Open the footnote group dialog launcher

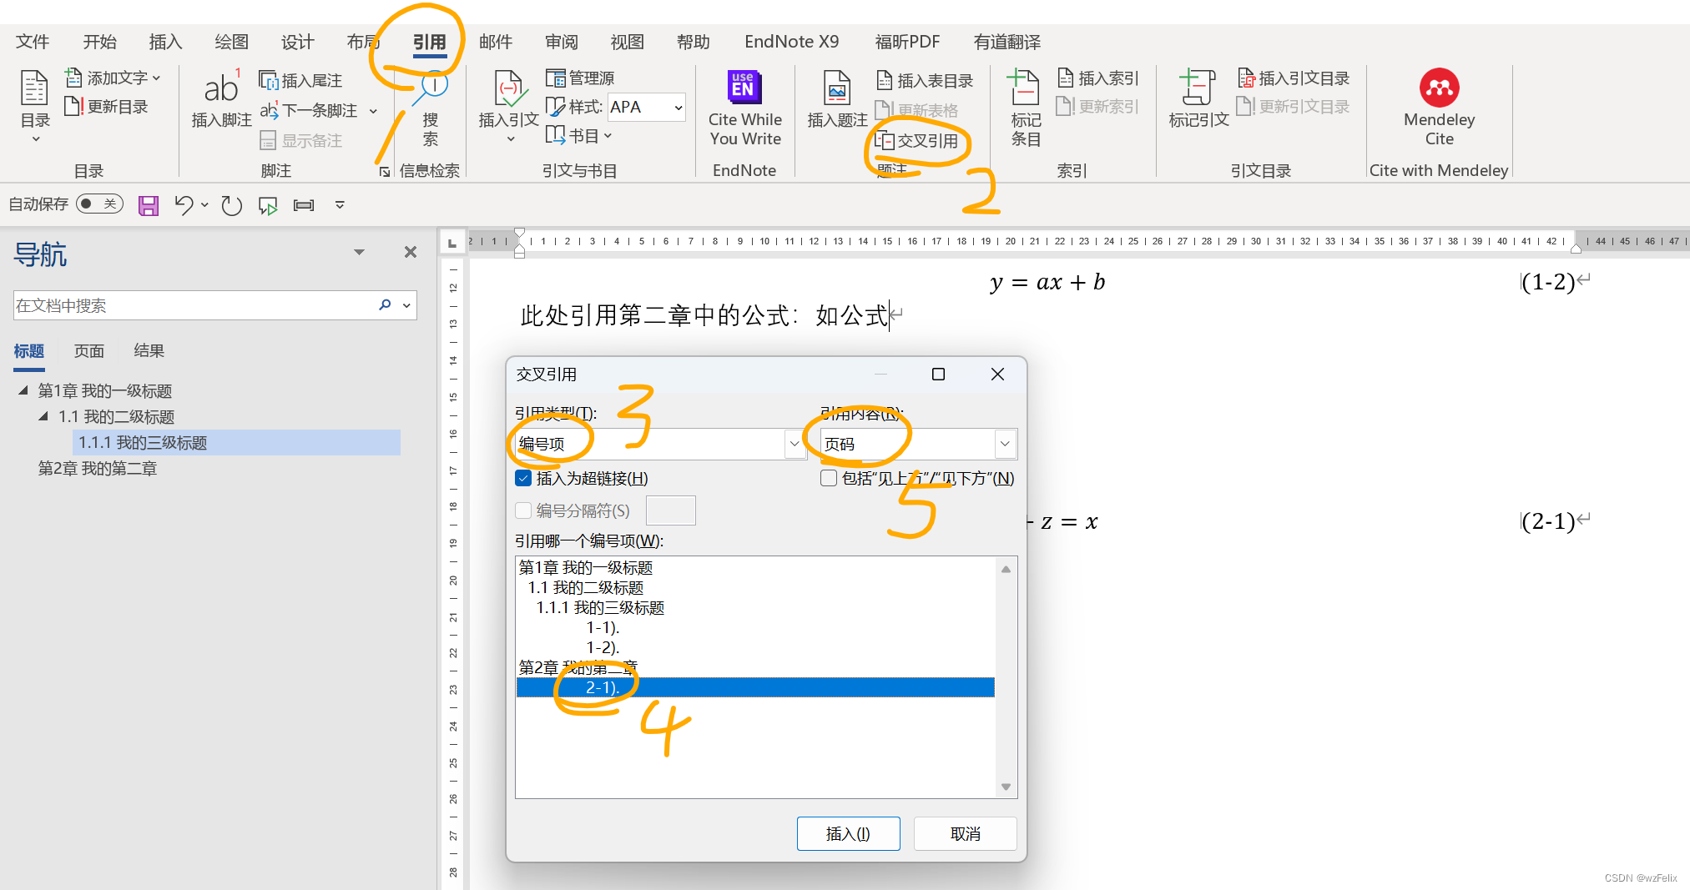pos(384,172)
